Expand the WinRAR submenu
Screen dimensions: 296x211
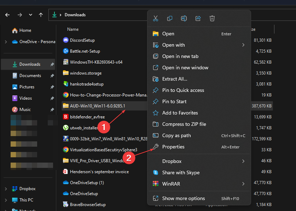pos(199,184)
